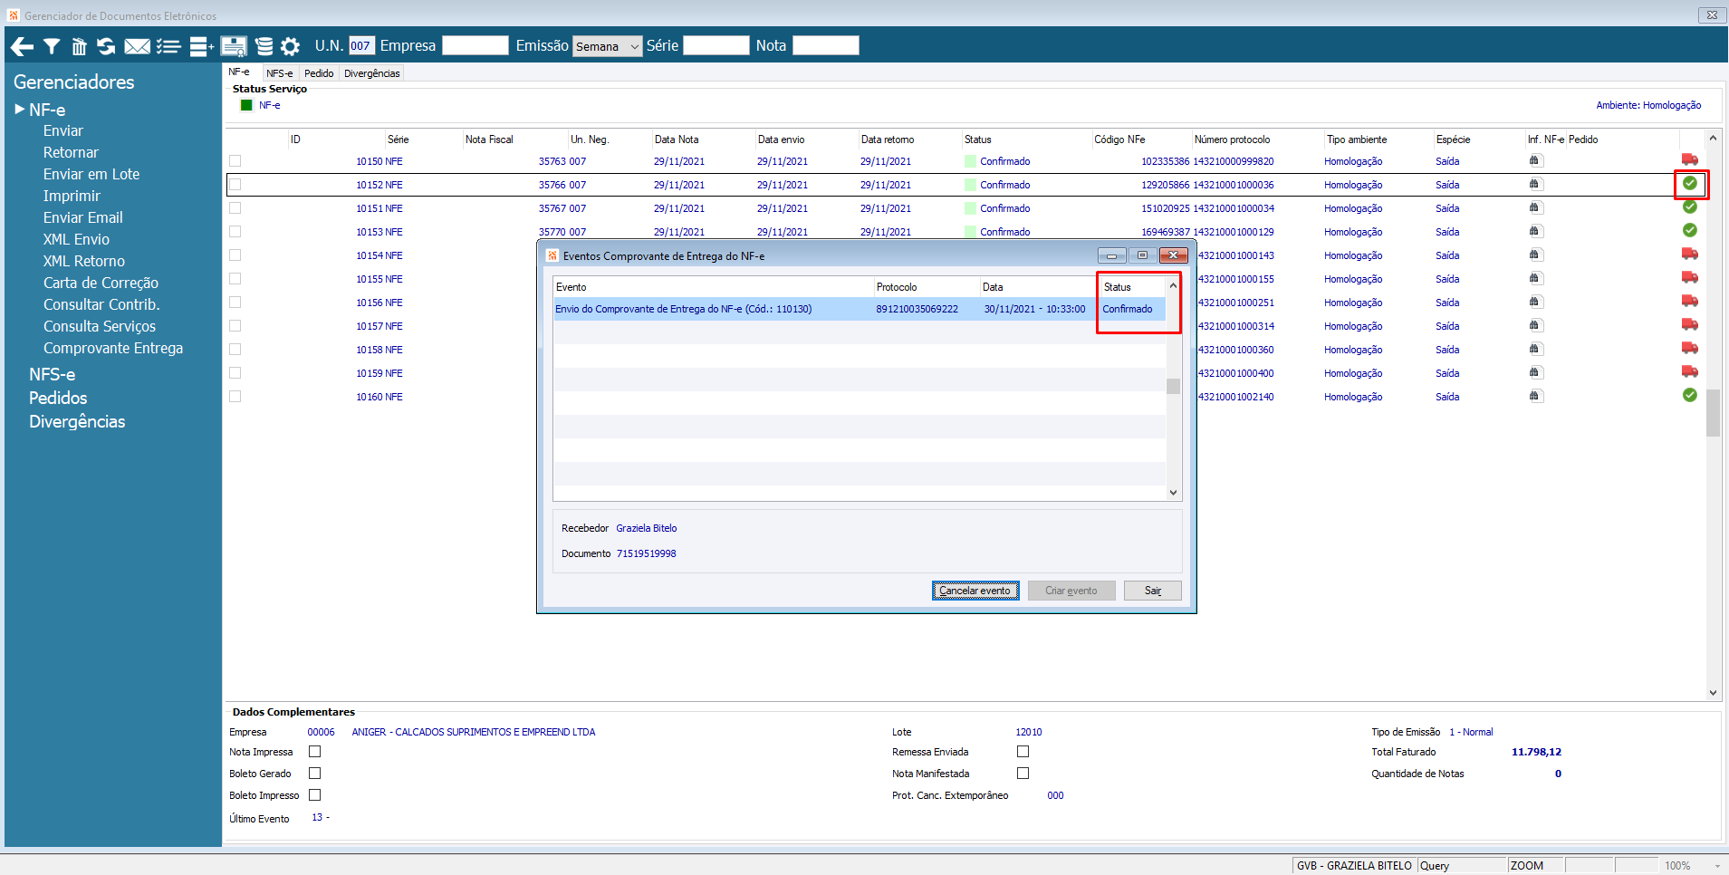Click the Cancelar evento button
The width and height of the screenshot is (1729, 875).
pos(975,591)
